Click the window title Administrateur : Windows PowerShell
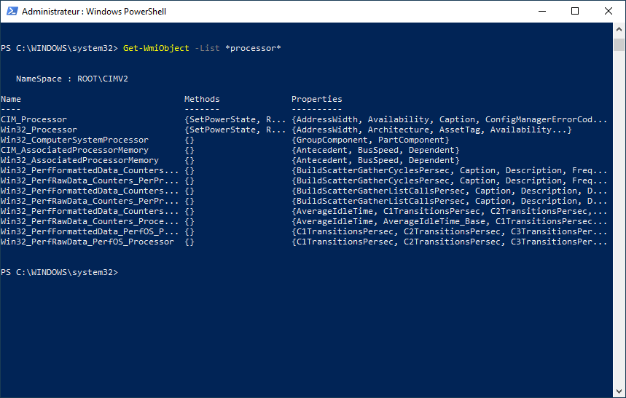Screen dimensions: 626x398 click(x=94, y=12)
